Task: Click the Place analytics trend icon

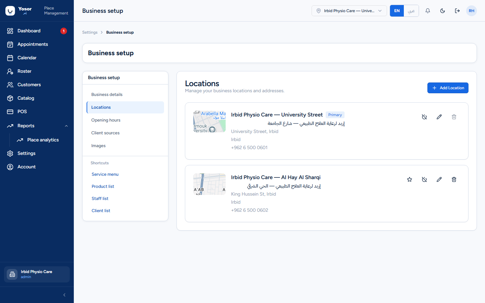Action: click(20, 140)
